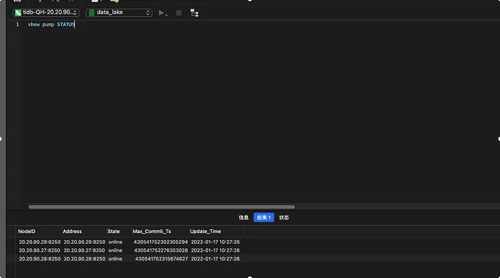500x278 pixels.
Task: Select Update_Time cell in 20.20.90.29 row
Action: coord(215,242)
